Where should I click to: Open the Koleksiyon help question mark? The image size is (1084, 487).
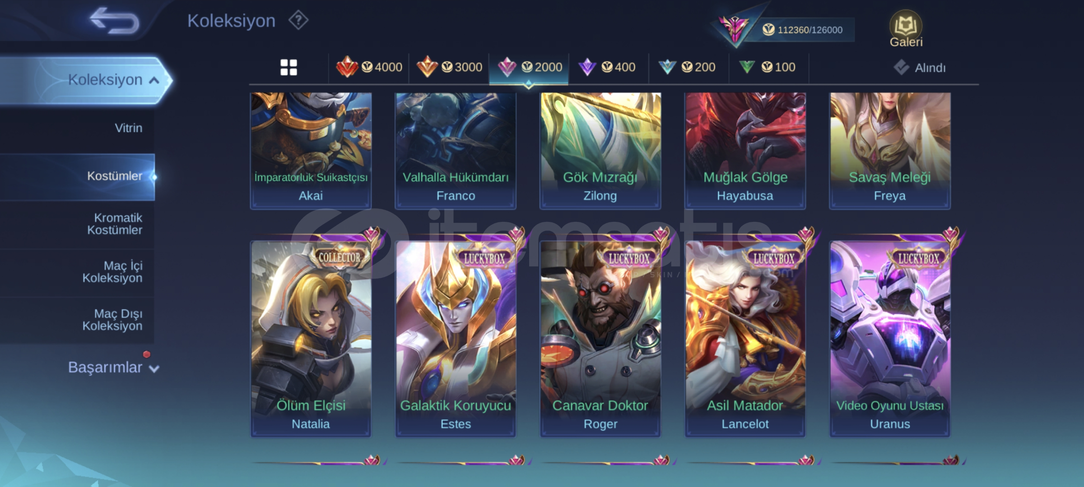(298, 20)
